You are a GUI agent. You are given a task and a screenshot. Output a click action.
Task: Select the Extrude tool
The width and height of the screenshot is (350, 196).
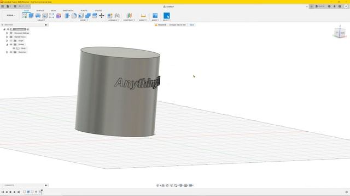31,16
